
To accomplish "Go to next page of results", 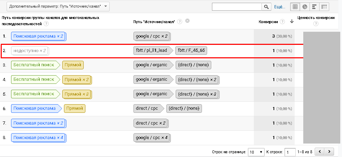I will click(x=330, y=151).
